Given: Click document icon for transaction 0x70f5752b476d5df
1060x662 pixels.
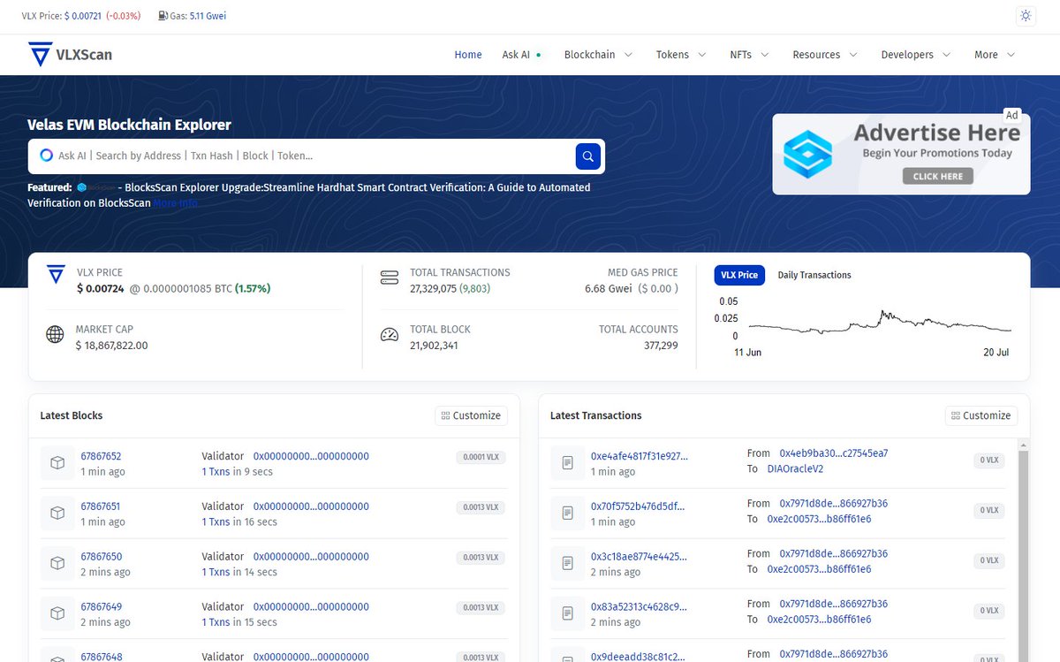Looking at the screenshot, I should pyautogui.click(x=568, y=514).
